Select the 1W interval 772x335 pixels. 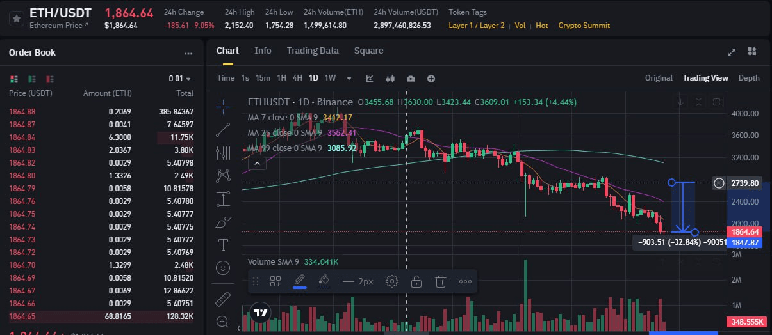(x=330, y=78)
